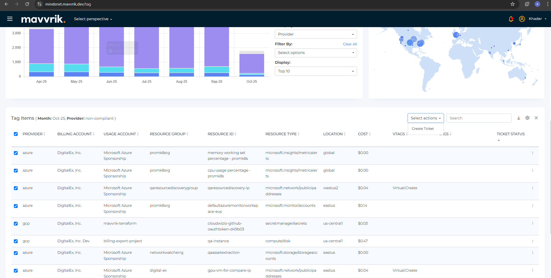Open the hamburger navigation menu
This screenshot has height=278, width=551.
click(x=10, y=19)
